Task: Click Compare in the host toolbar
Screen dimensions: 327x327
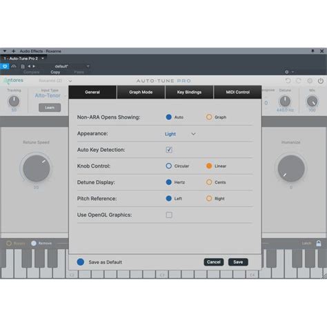Action: coord(32,72)
